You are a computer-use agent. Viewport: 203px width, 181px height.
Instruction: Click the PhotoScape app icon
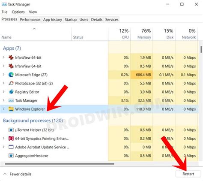(11, 83)
